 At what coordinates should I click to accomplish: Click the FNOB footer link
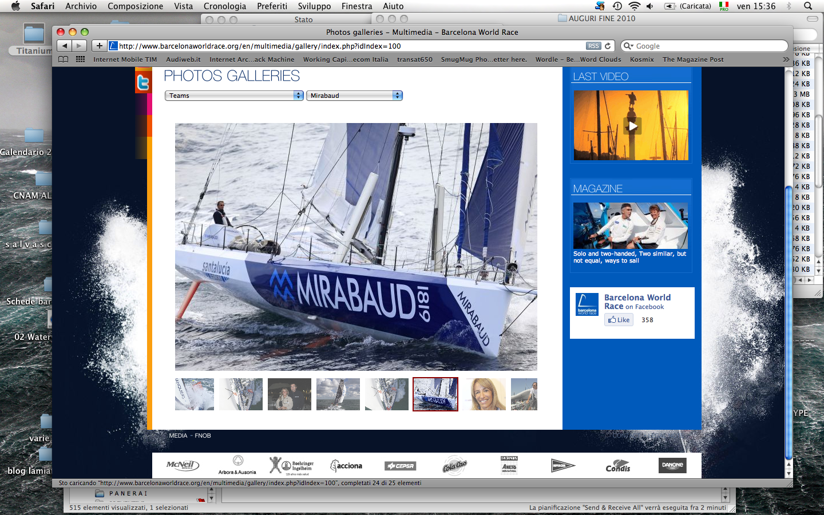[203, 435]
